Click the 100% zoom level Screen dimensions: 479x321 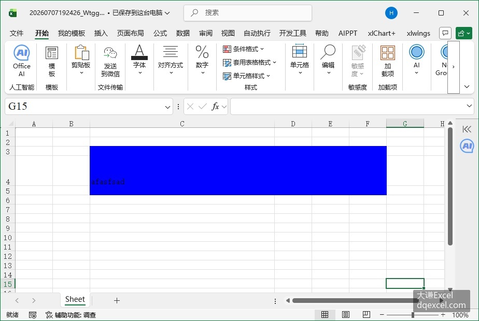[x=460, y=315]
